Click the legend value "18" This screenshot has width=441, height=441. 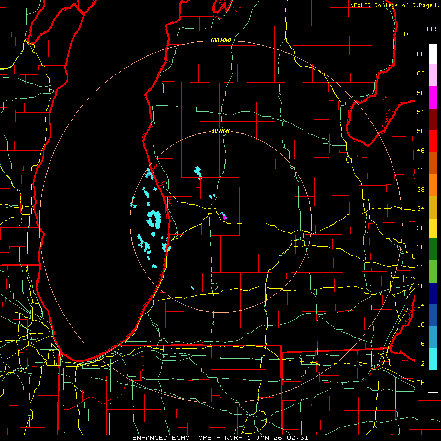[x=421, y=286]
